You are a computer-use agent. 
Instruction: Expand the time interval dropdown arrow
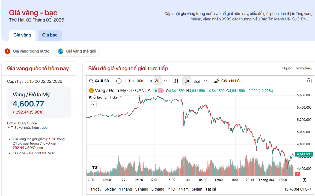click(x=165, y=81)
